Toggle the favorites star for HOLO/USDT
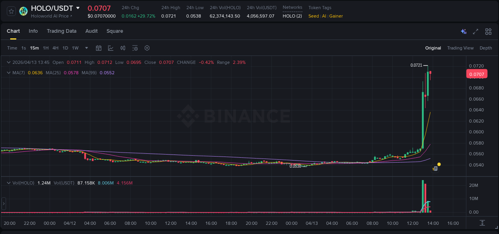 11,11
